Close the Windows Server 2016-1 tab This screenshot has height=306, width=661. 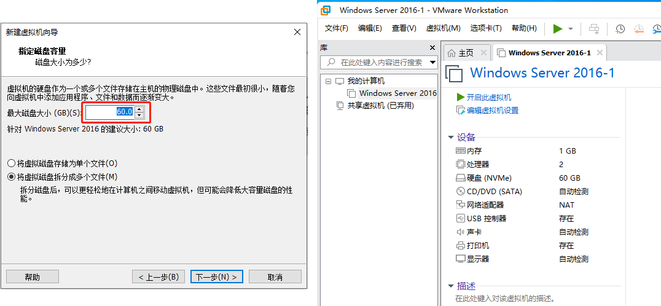click(x=600, y=53)
